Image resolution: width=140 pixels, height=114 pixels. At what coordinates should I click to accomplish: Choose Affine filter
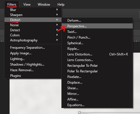[x=97, y=99]
